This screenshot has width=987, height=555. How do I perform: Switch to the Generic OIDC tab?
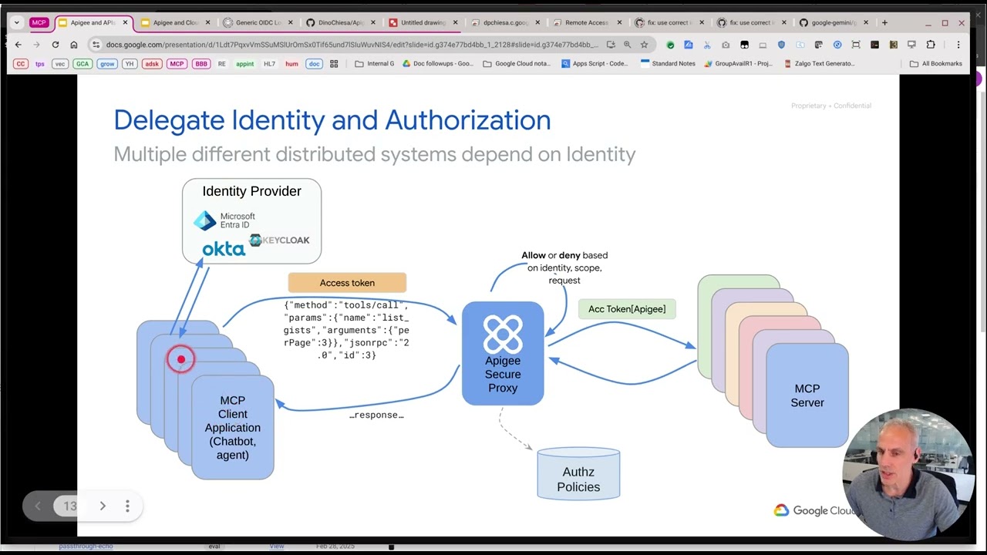tap(258, 22)
